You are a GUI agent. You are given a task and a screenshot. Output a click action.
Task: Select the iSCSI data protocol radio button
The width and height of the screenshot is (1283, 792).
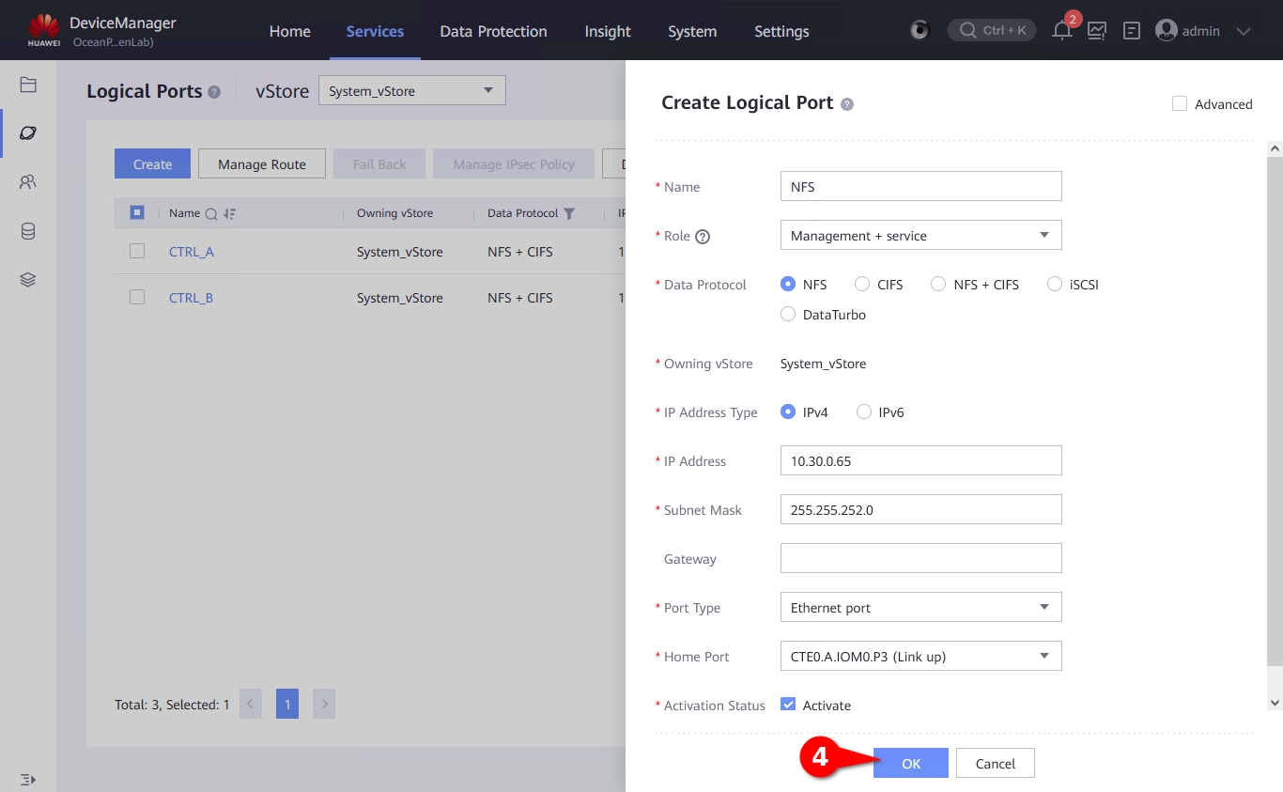coord(1055,285)
